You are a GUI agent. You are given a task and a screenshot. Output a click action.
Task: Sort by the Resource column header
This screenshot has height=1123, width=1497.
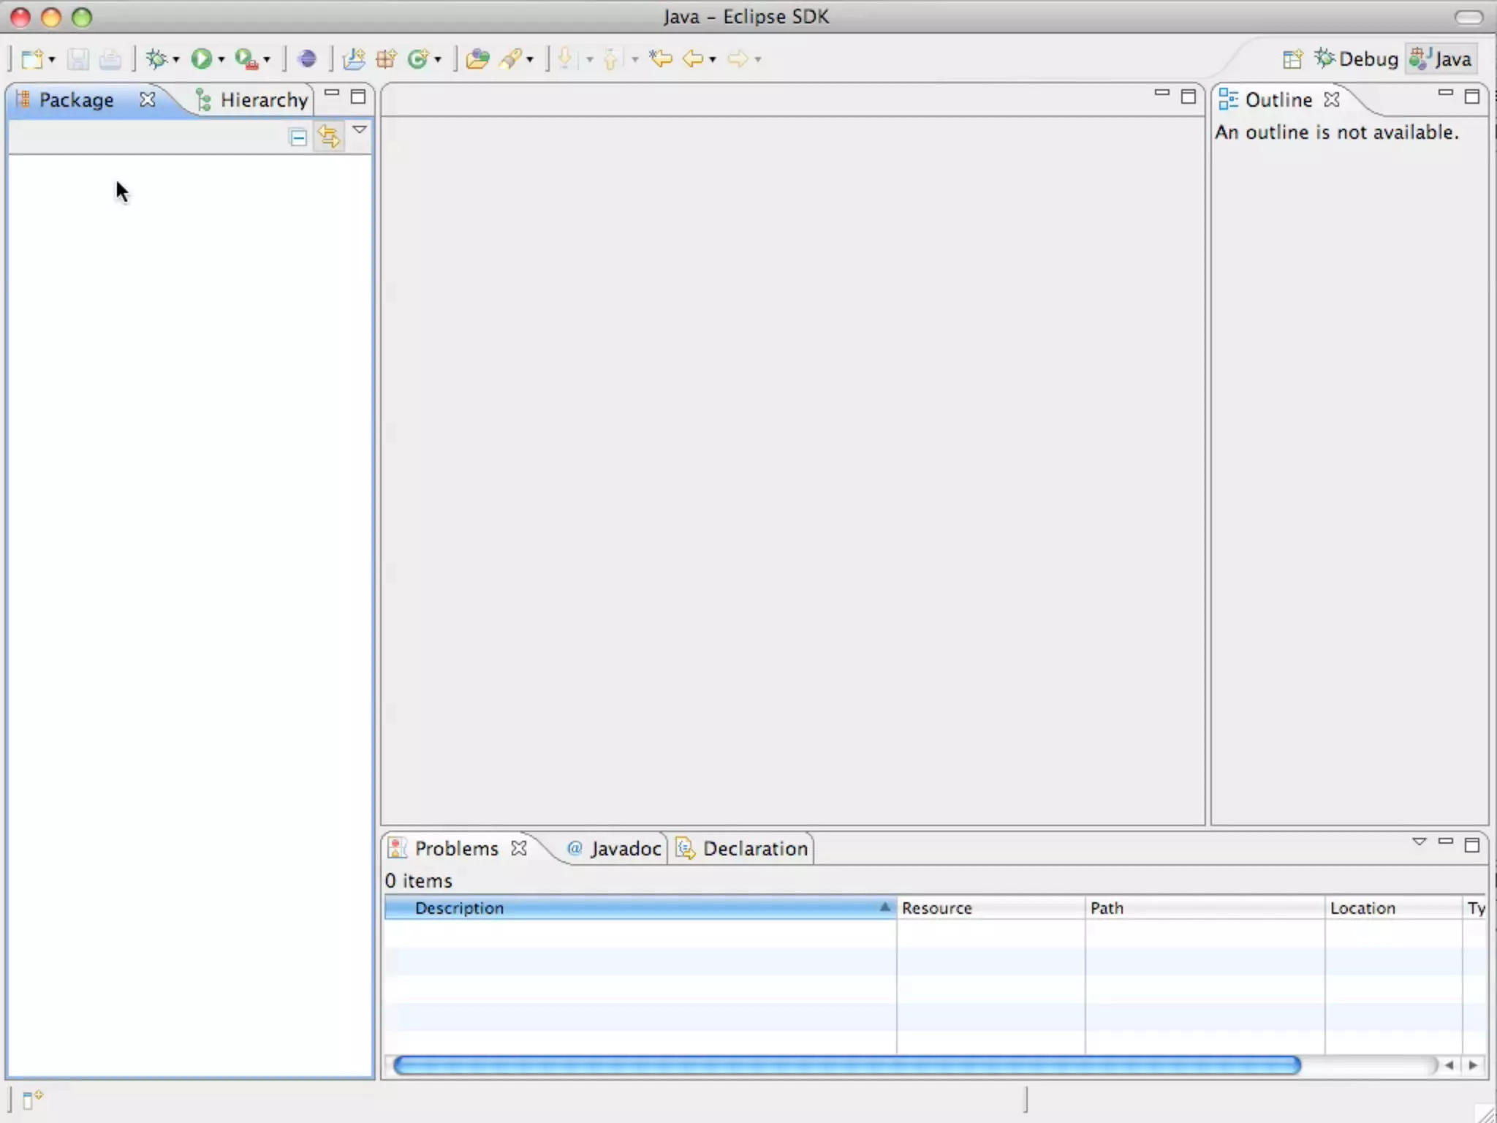click(x=990, y=908)
